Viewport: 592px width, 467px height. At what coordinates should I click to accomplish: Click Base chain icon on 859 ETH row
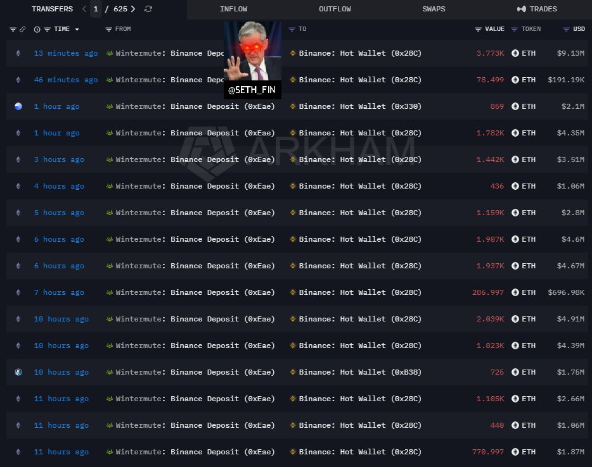click(18, 106)
